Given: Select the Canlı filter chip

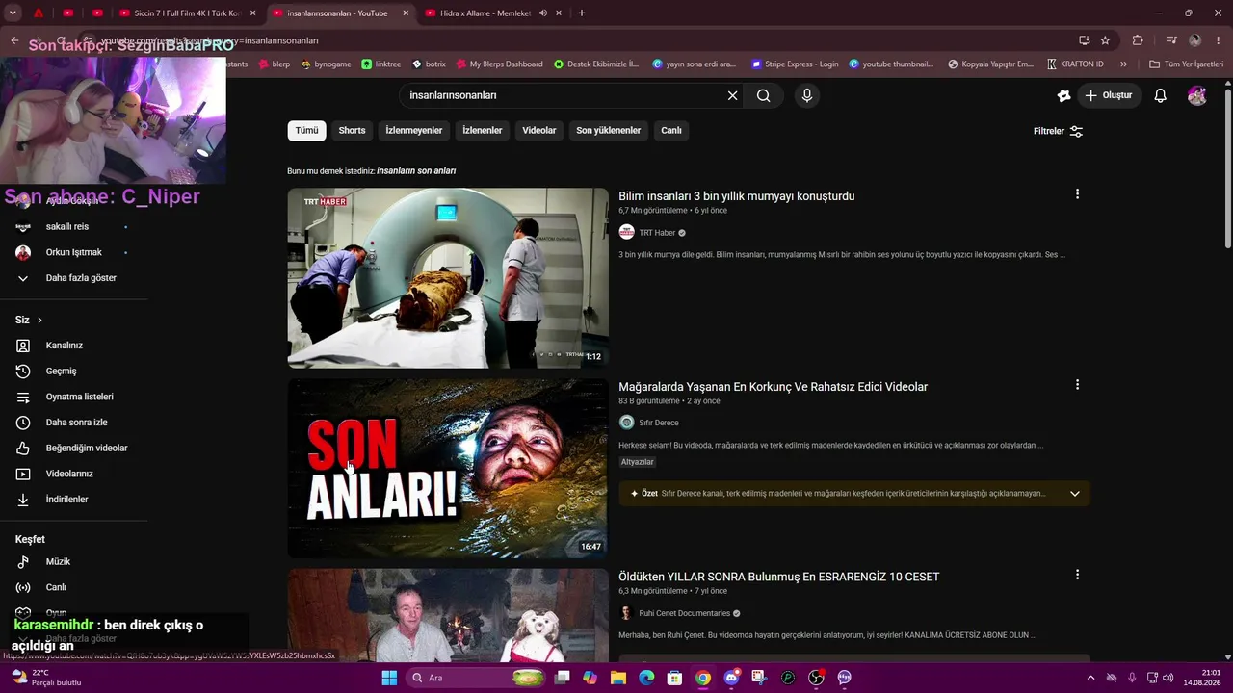Looking at the screenshot, I should pyautogui.click(x=671, y=131).
